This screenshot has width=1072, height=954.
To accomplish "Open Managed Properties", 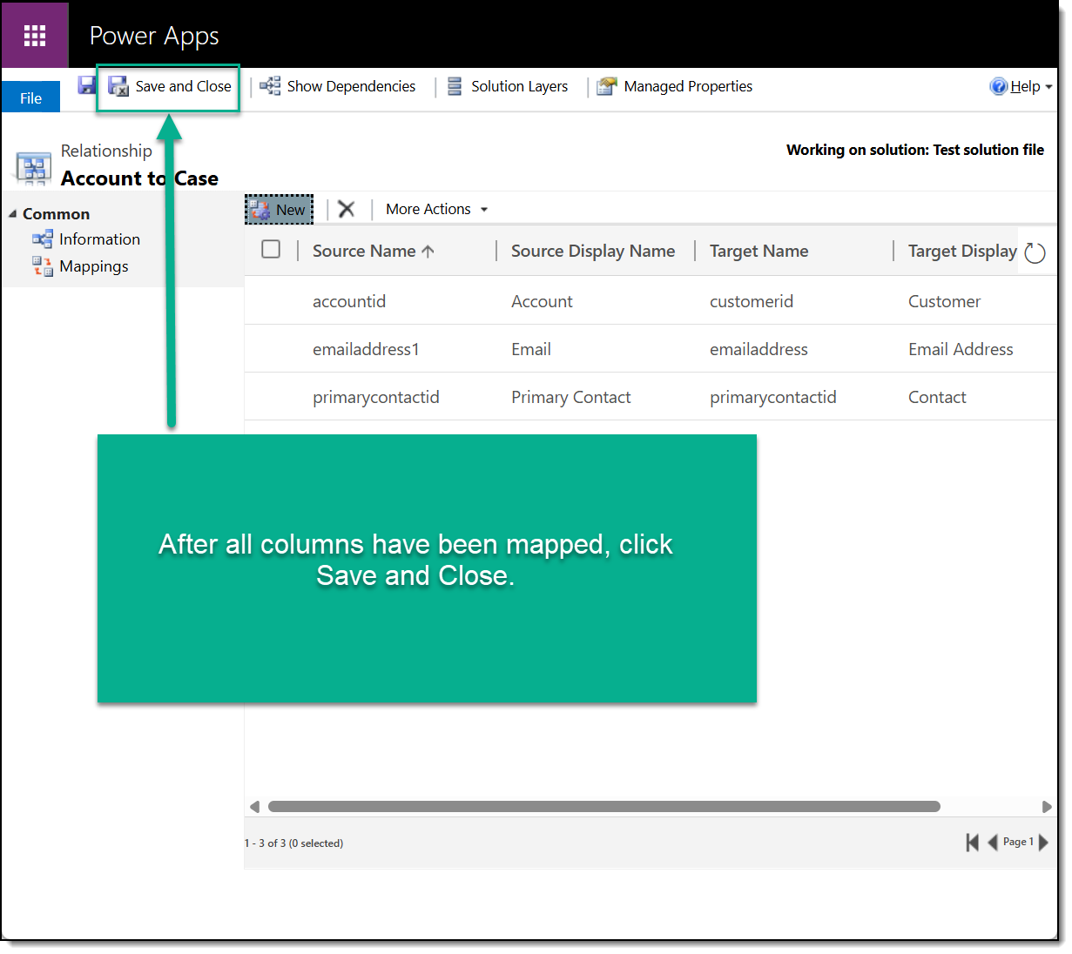I will 676,86.
